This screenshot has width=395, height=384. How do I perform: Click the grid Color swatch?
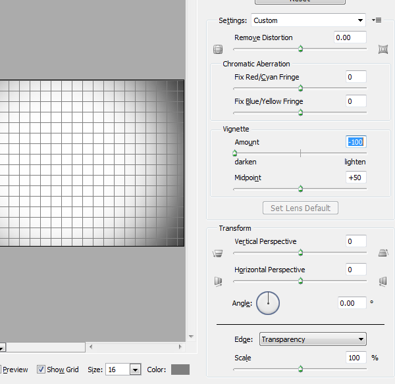click(x=180, y=370)
